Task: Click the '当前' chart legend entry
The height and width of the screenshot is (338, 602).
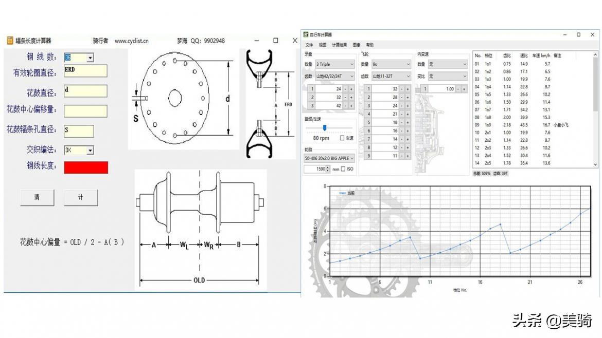Action: point(347,193)
